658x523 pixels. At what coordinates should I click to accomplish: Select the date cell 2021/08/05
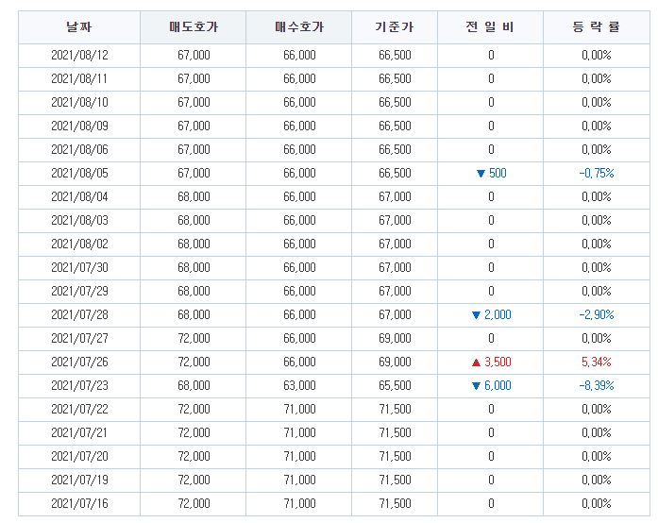coord(79,173)
